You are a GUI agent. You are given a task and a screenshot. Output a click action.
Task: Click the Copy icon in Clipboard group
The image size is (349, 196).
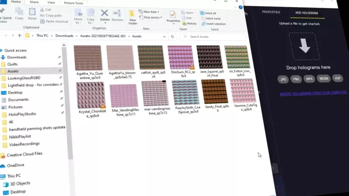[x=19, y=11]
